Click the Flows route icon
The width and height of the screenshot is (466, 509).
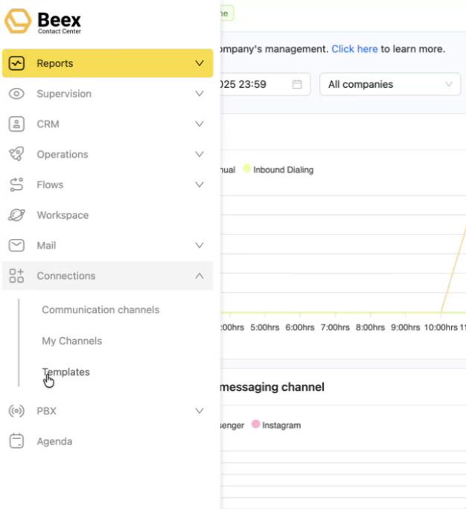tap(16, 185)
